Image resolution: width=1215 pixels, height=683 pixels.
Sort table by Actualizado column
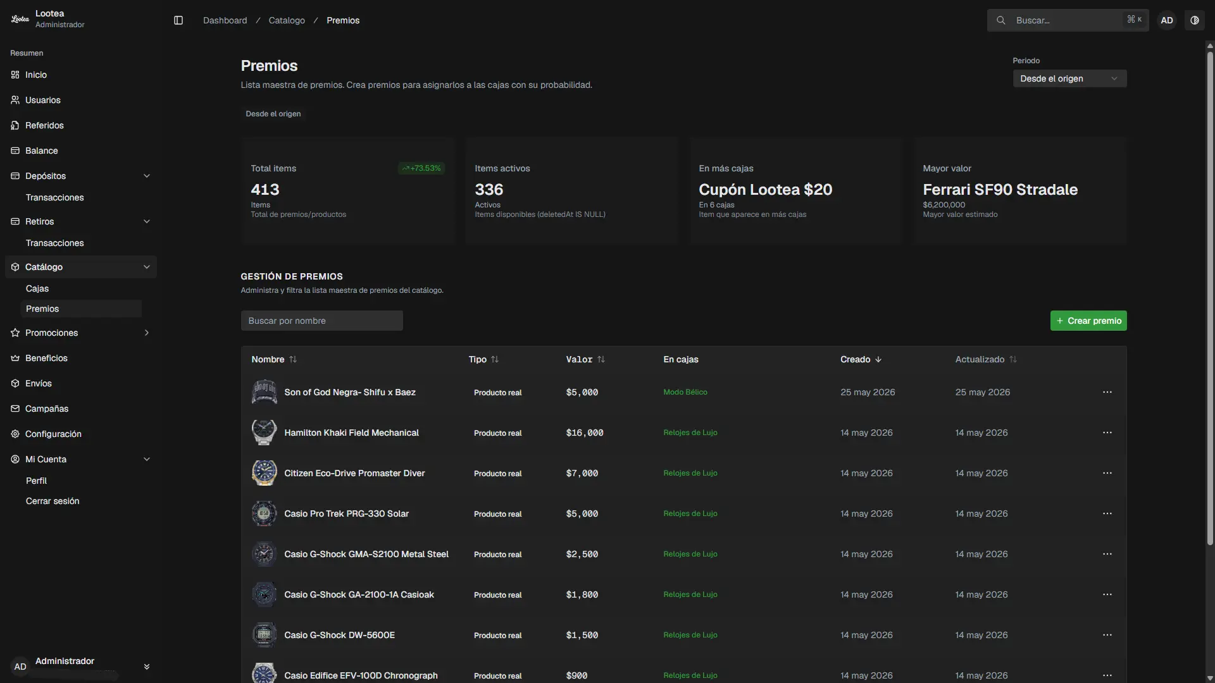click(x=986, y=359)
